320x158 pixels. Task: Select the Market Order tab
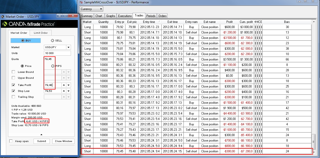(x=19, y=33)
